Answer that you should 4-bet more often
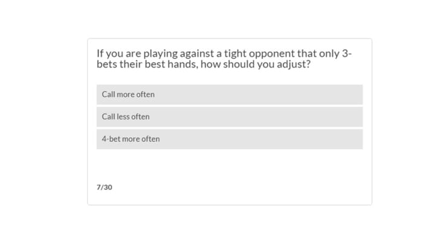Viewport: 435px width, 232px height. click(230, 139)
